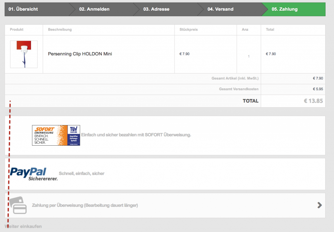Image resolution: width=334 pixels, height=232 pixels.
Task: Open Persenning Clip HOLDON Mini product name
Action: (x=80, y=54)
